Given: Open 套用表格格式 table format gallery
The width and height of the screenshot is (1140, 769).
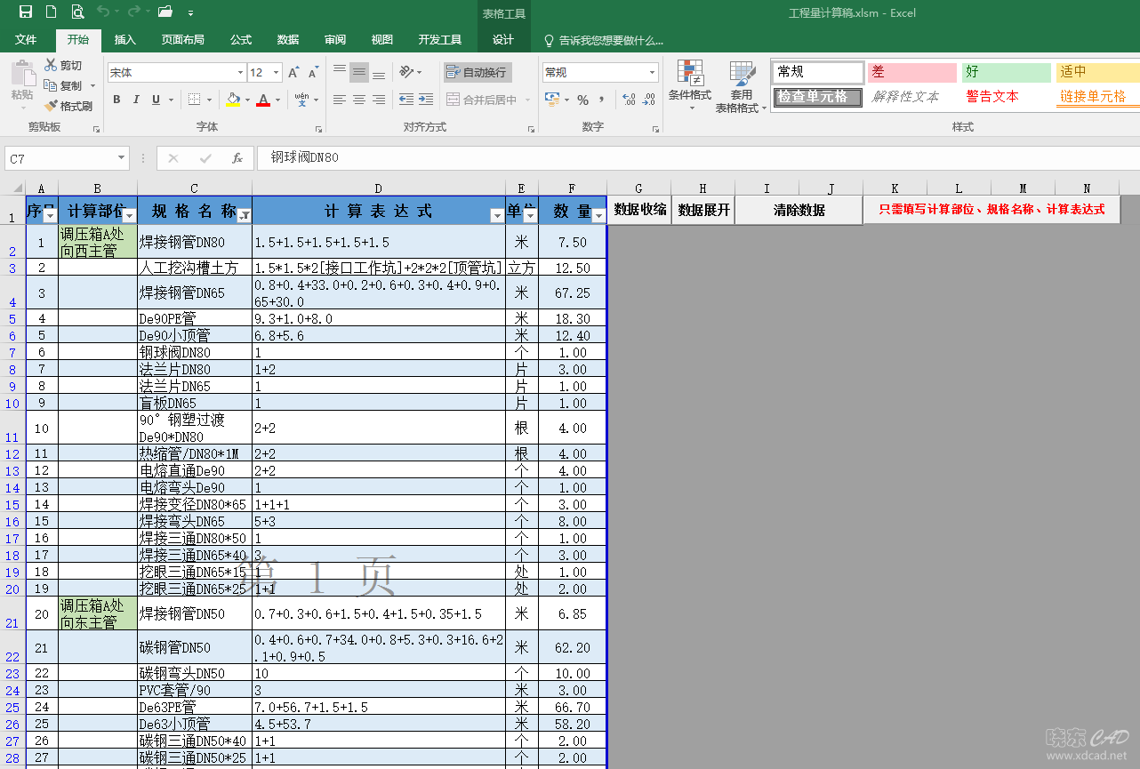Looking at the screenshot, I should [x=742, y=86].
